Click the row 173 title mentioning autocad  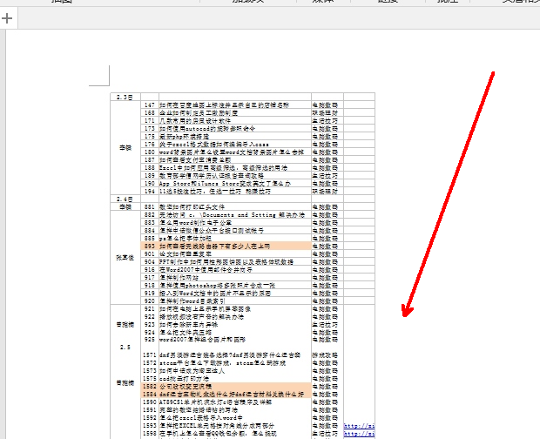coord(207,128)
